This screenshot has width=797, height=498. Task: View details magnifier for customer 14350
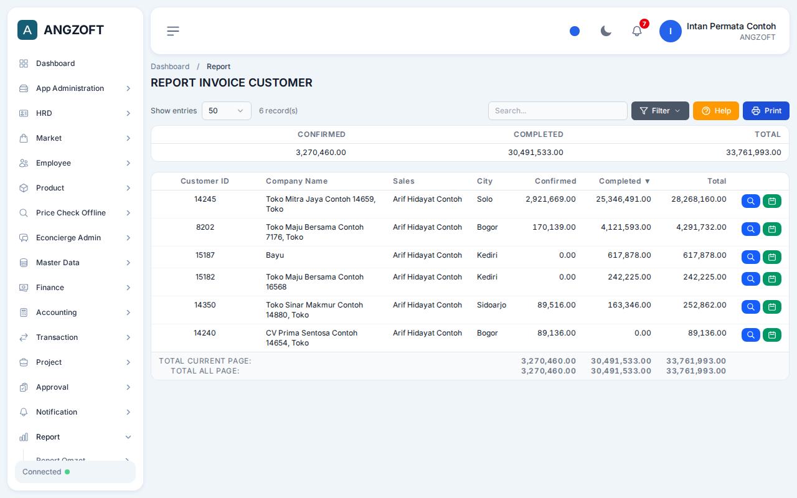[x=751, y=307]
